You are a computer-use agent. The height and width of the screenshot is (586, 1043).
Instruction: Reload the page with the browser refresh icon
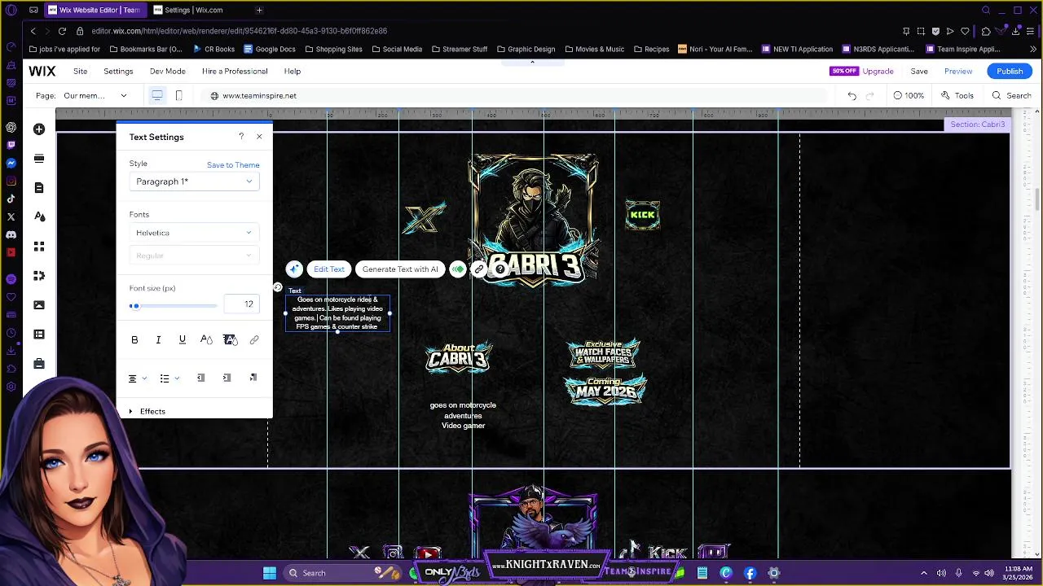pyautogui.click(x=62, y=31)
